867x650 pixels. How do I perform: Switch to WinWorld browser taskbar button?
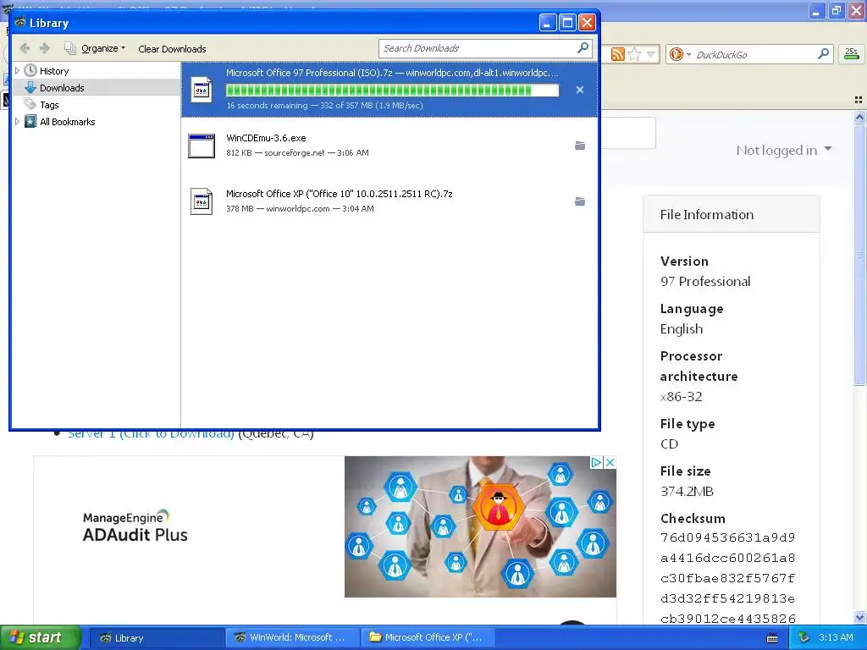pos(291,638)
